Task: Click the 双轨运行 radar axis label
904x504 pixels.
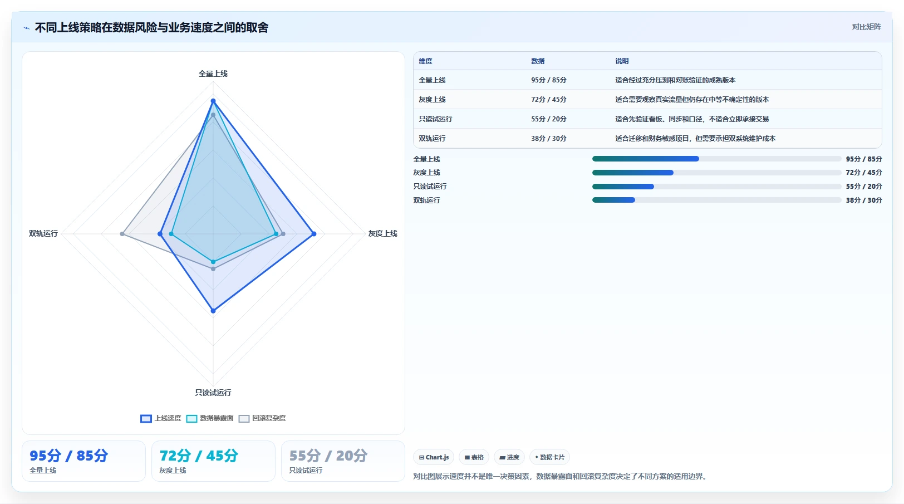Action: [43, 233]
